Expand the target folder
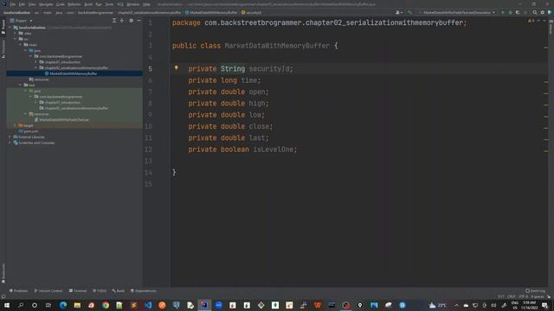This screenshot has height=311, width=554. pyautogui.click(x=15, y=125)
